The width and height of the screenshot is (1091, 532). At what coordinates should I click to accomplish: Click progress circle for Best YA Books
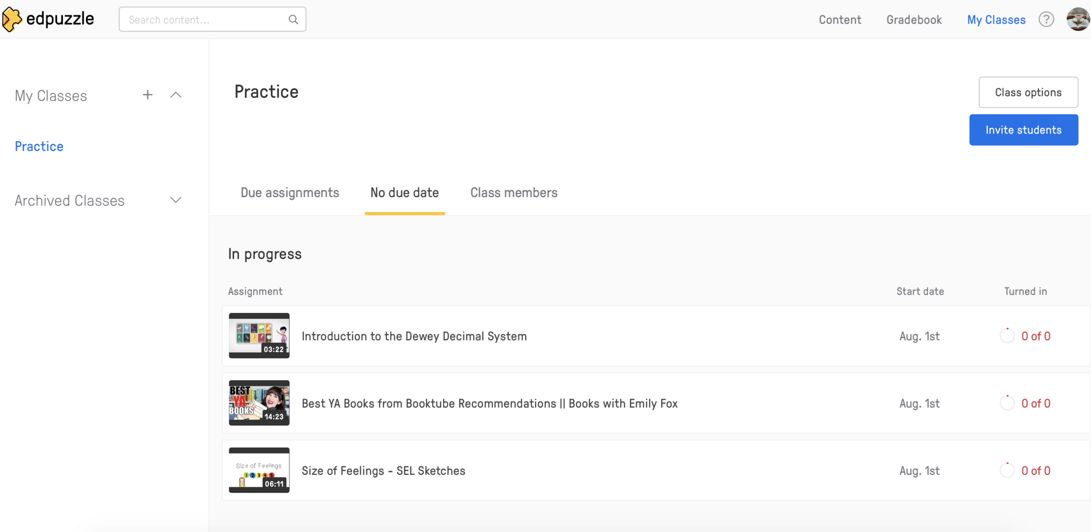click(x=1007, y=403)
